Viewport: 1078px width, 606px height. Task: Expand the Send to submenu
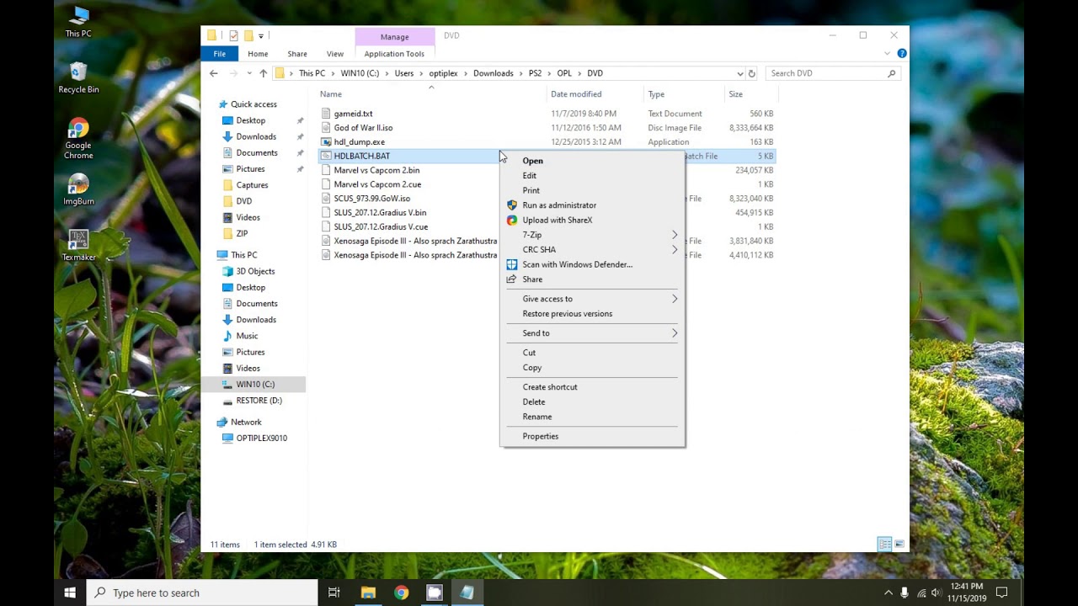click(592, 333)
